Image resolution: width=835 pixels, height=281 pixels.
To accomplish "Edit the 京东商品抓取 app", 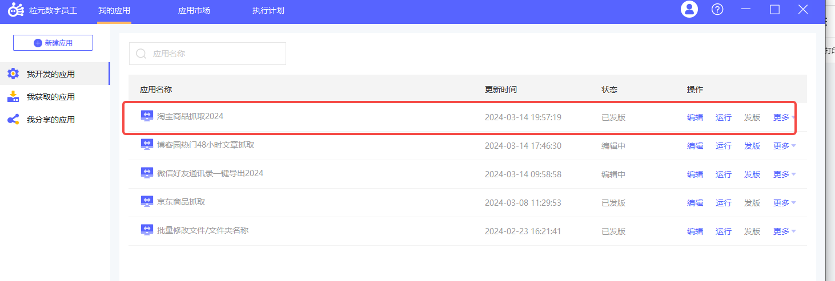I will tap(695, 203).
